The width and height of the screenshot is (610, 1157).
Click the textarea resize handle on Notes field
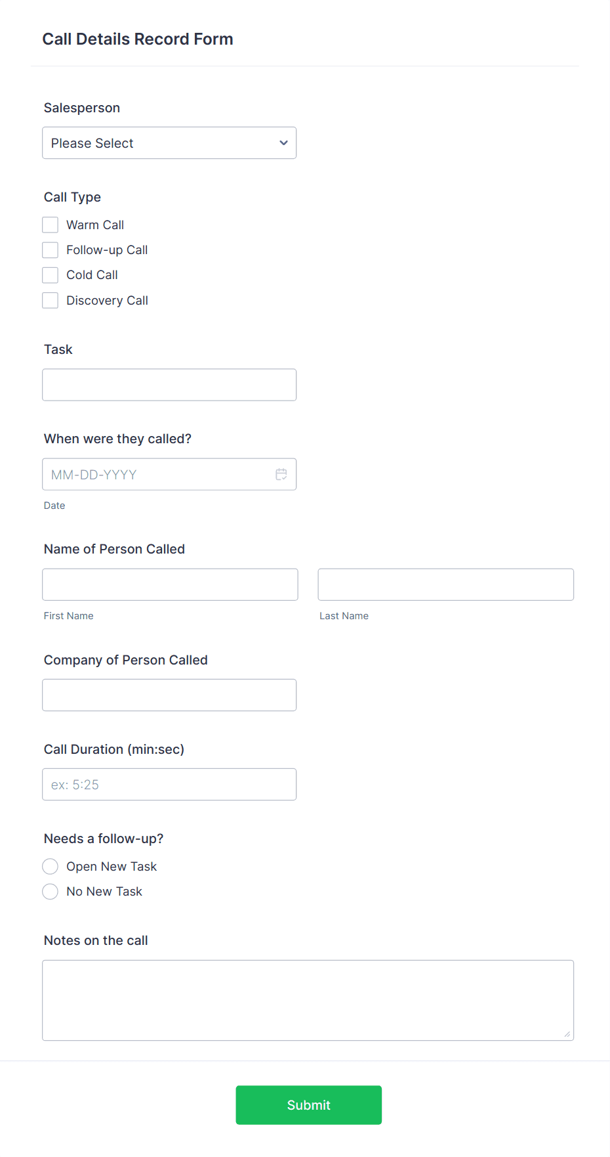coord(567,1034)
